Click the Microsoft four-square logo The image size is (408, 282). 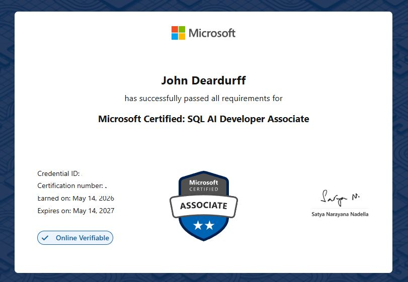point(178,33)
